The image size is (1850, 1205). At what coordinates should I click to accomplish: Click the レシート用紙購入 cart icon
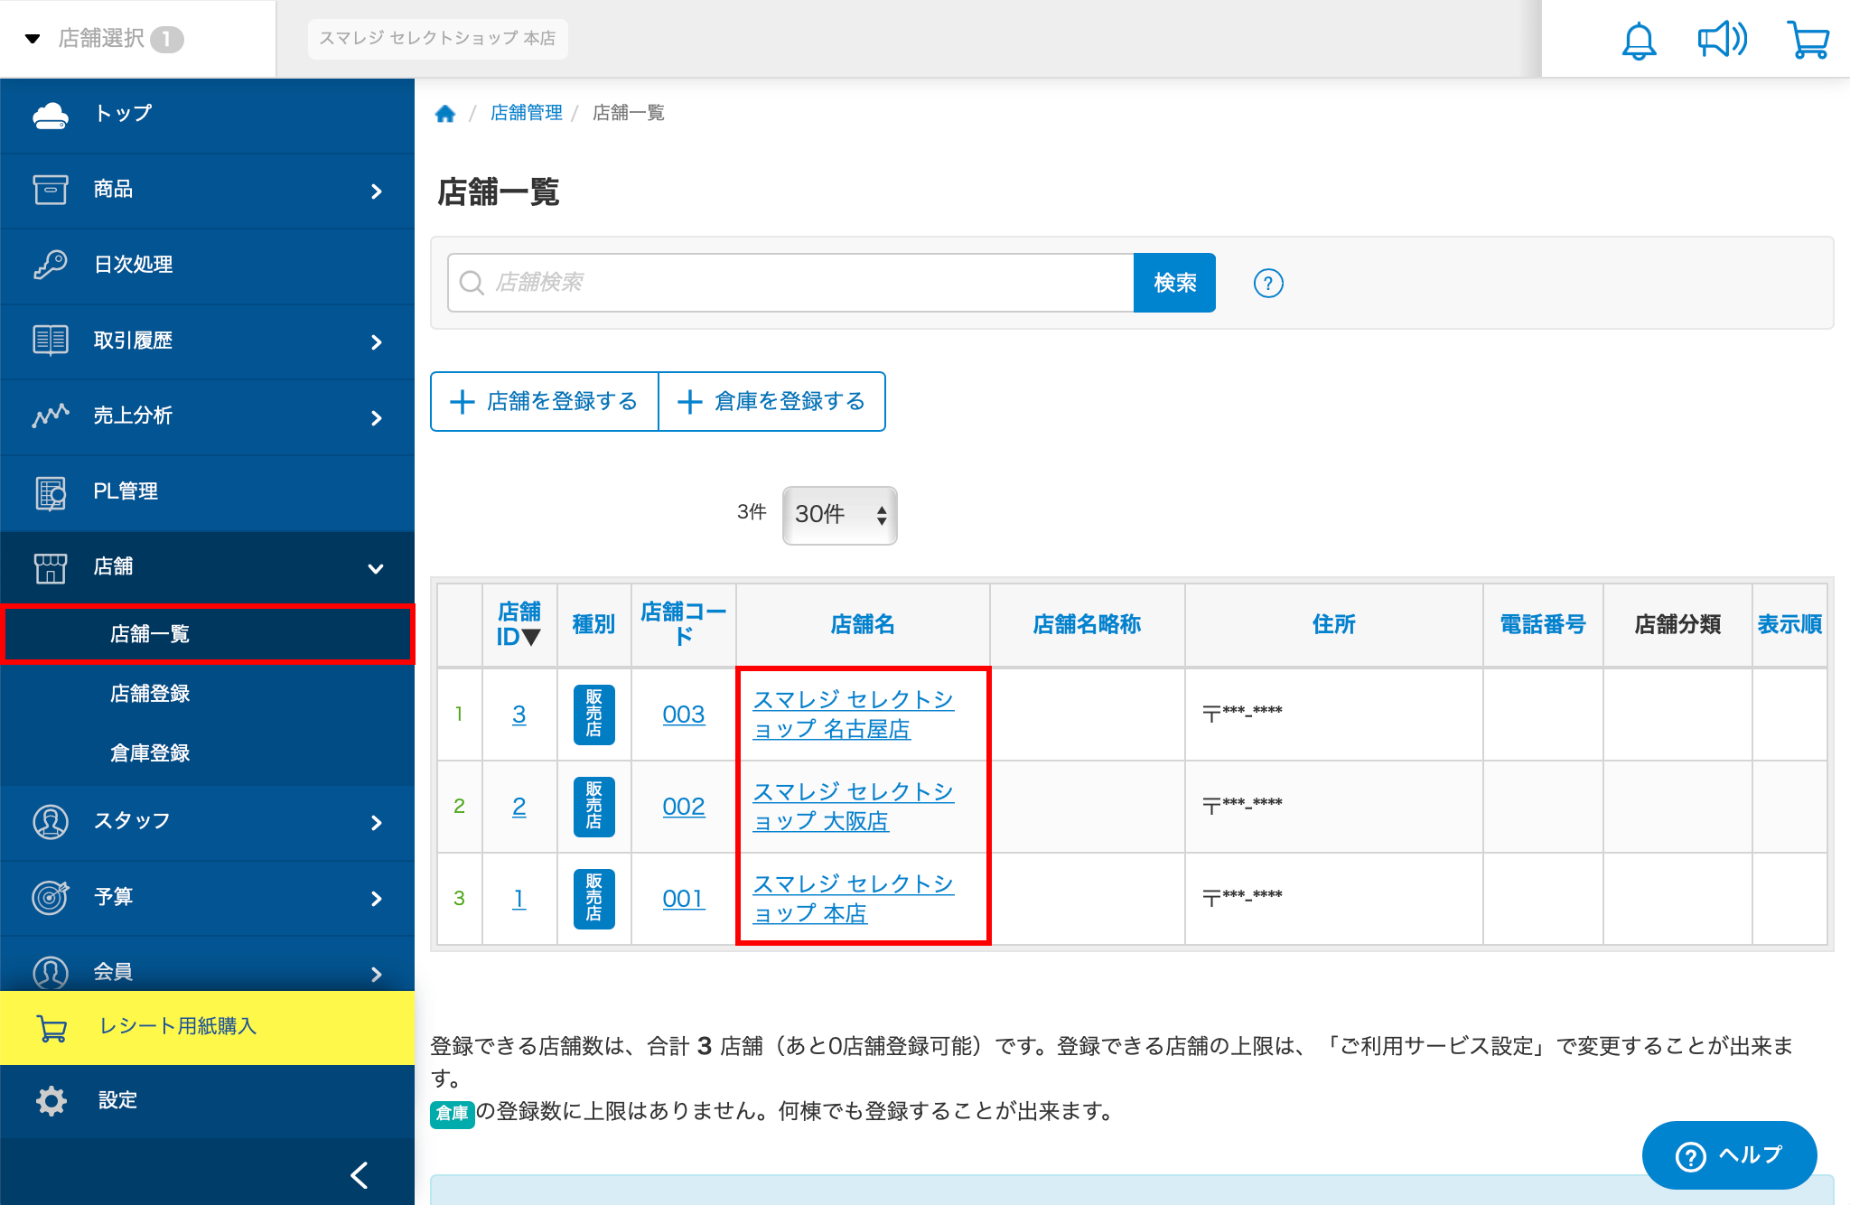(x=51, y=1028)
